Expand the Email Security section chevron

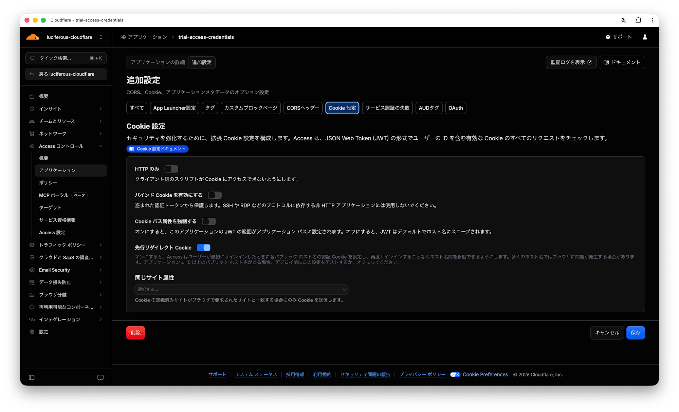(x=100, y=270)
